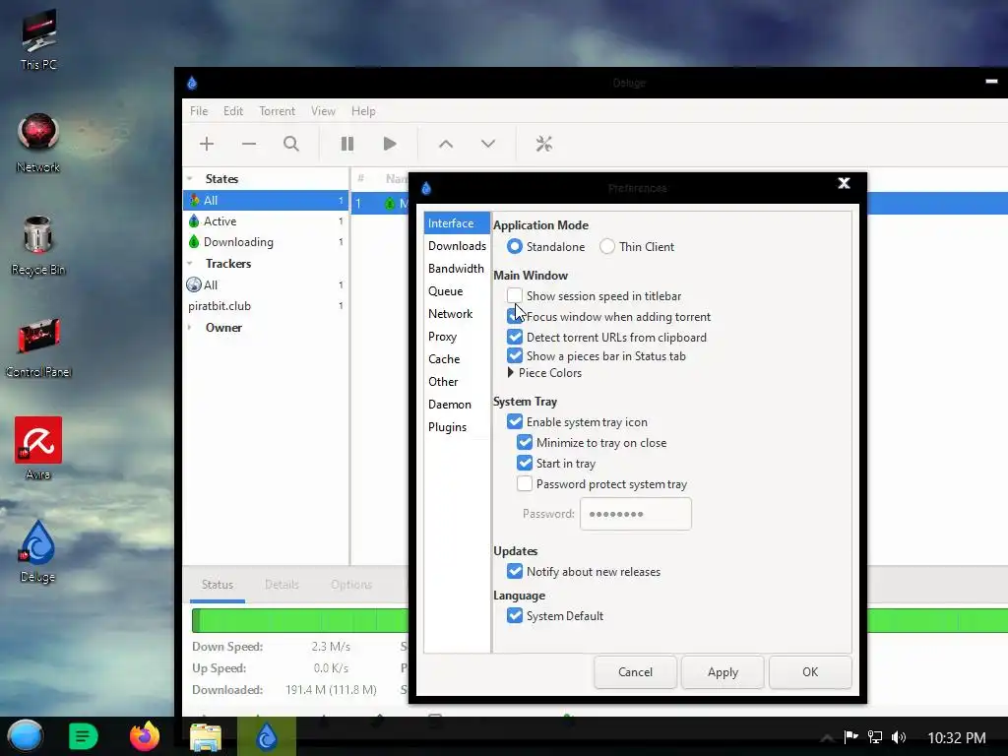Open Bandwidth preferences page
This screenshot has height=756, width=1008.
[457, 268]
